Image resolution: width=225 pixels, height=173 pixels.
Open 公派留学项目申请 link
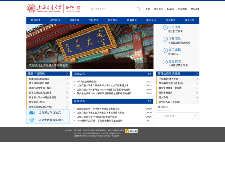click(178, 65)
